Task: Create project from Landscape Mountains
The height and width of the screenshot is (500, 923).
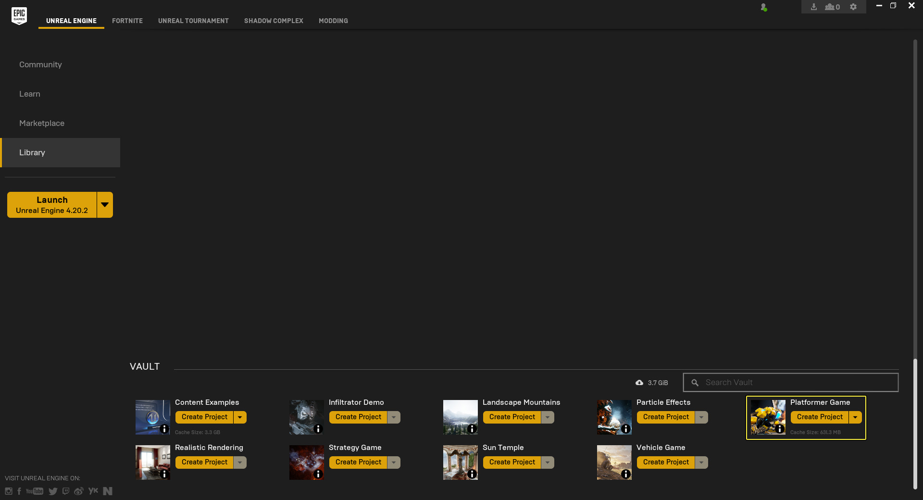Action: [512, 417]
